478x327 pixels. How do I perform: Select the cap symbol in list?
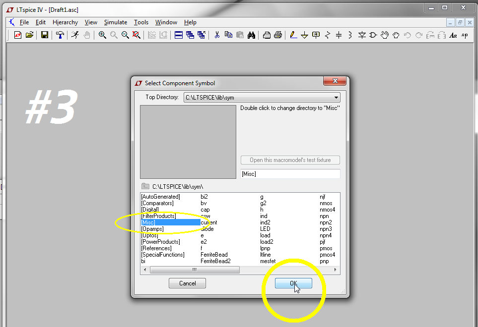(205, 210)
